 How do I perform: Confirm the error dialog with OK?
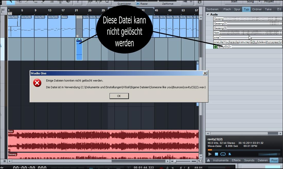[x=119, y=96]
